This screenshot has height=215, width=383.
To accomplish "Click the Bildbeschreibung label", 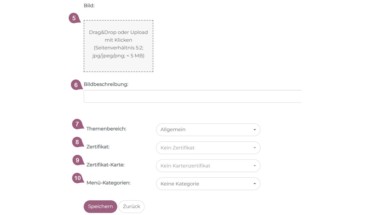I will [x=106, y=84].
